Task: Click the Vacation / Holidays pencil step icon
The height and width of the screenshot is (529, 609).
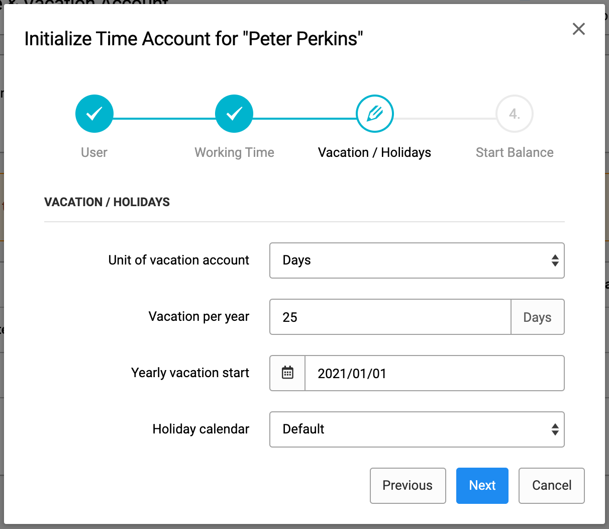Action: (375, 114)
